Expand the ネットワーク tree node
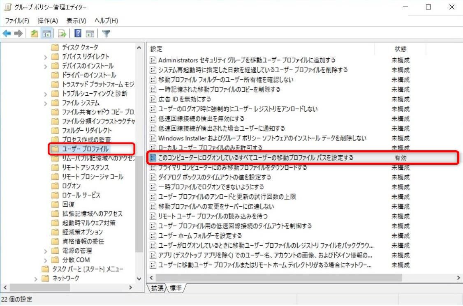463x306 pixels. 36,278
